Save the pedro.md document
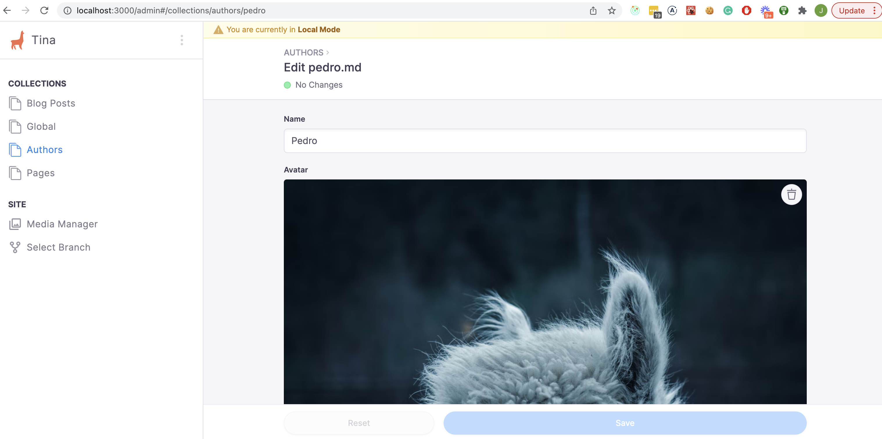This screenshot has width=882, height=439. tap(625, 422)
